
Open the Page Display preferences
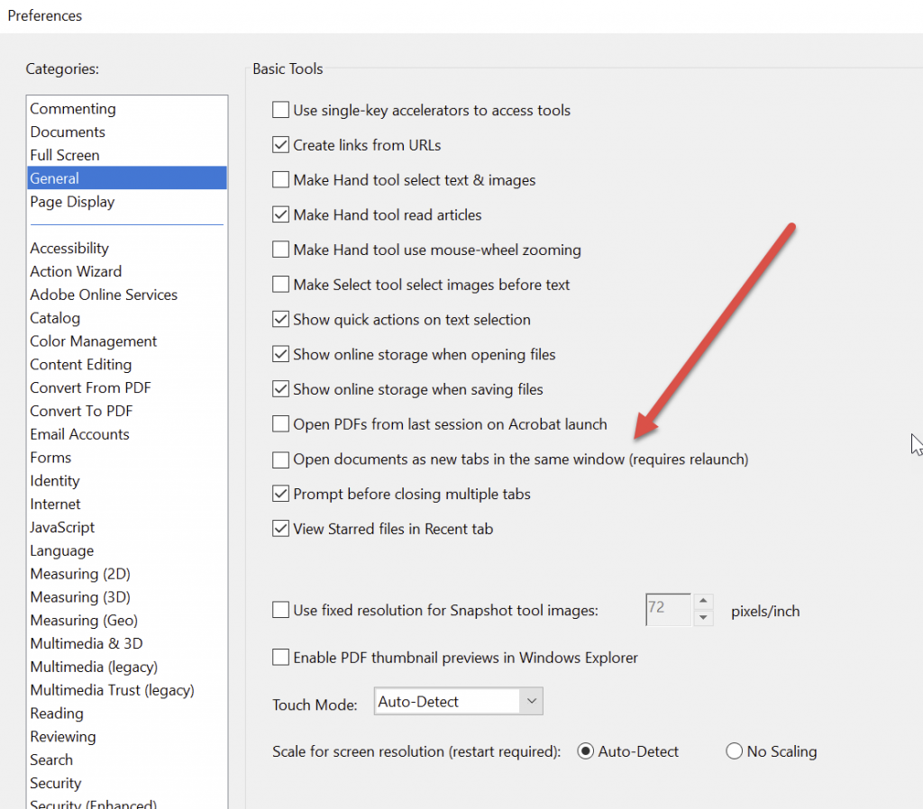[72, 202]
